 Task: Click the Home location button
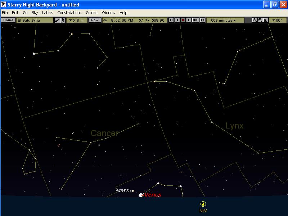pos(8,20)
